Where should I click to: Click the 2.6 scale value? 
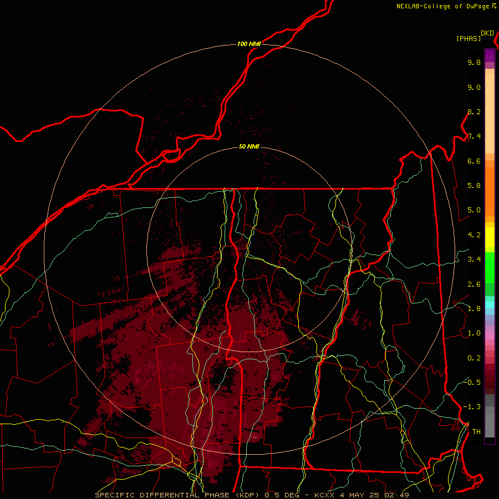(474, 284)
